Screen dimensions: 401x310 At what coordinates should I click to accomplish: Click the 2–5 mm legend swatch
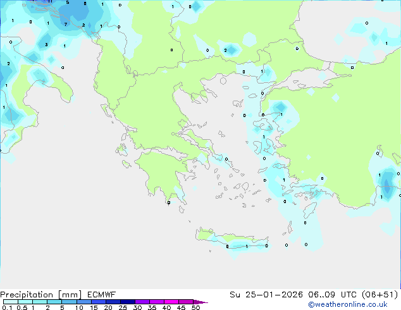tap(54, 302)
